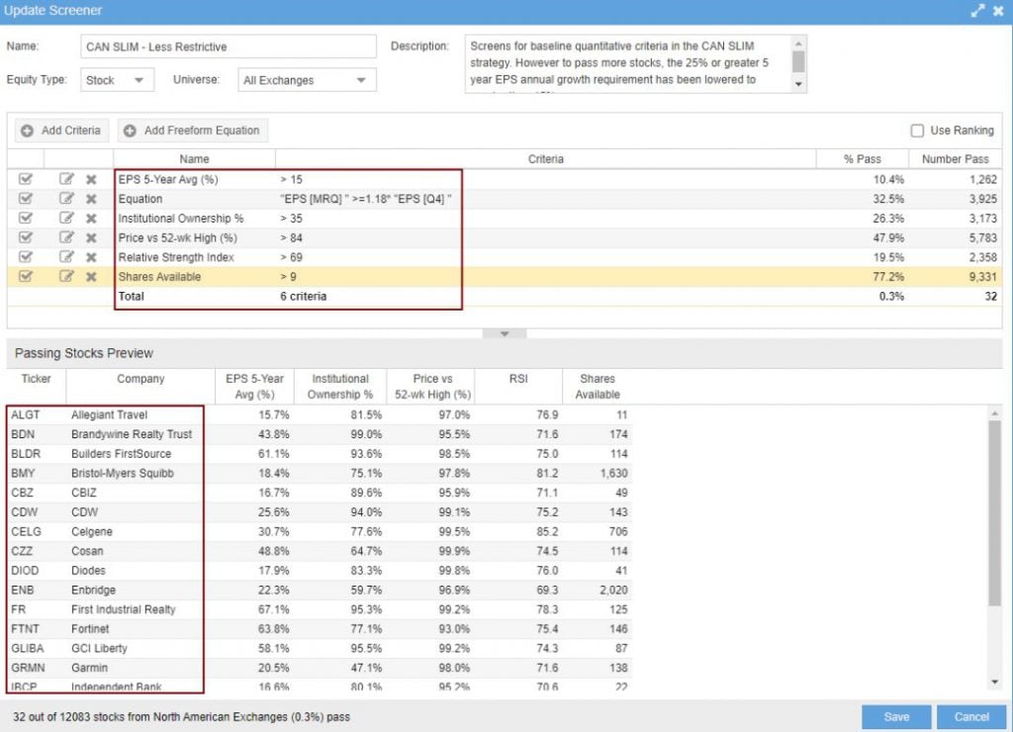Screen dimensions: 1013x732
Task: Click the Garmin company name
Action: (x=89, y=668)
